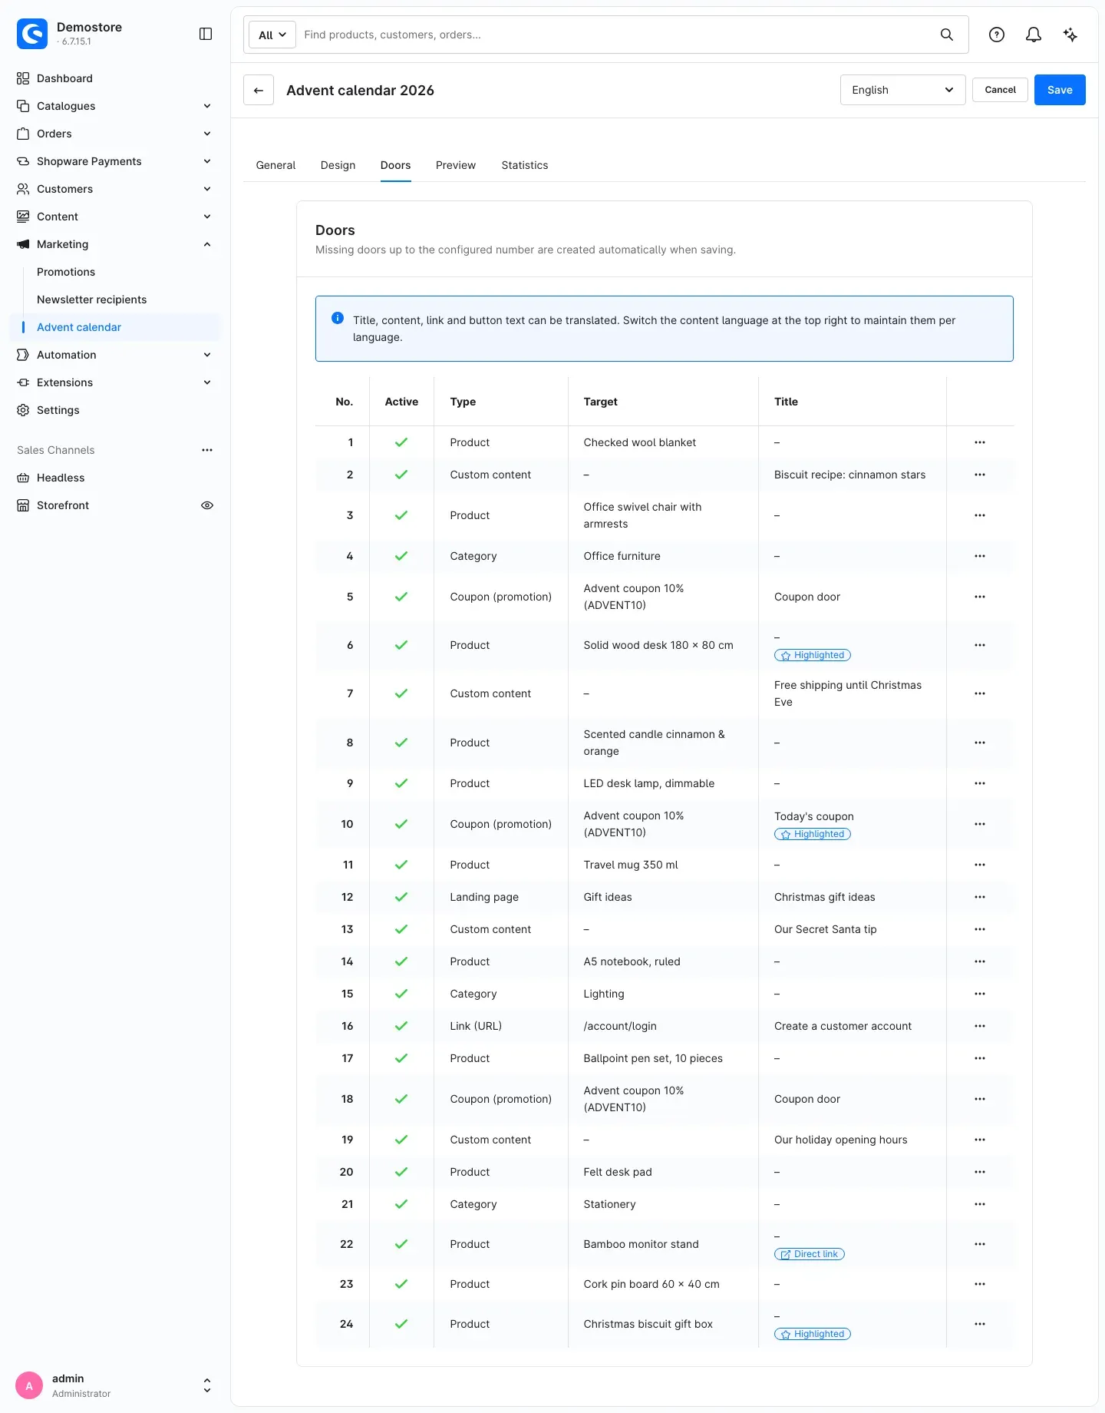Click the active checkmark for door 10
This screenshot has width=1105, height=1413.
401,824
